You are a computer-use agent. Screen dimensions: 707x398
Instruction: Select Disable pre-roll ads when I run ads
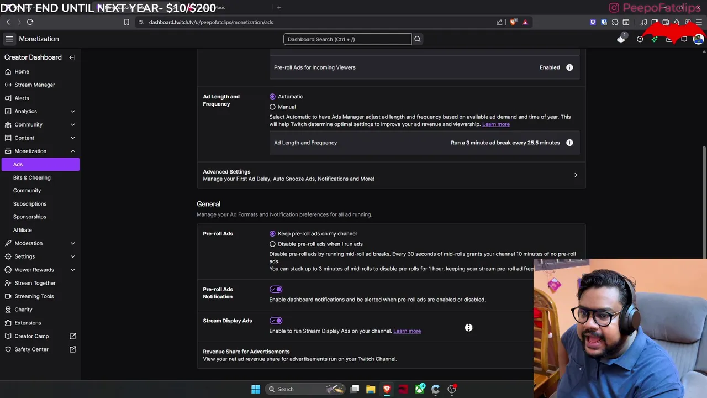272,244
